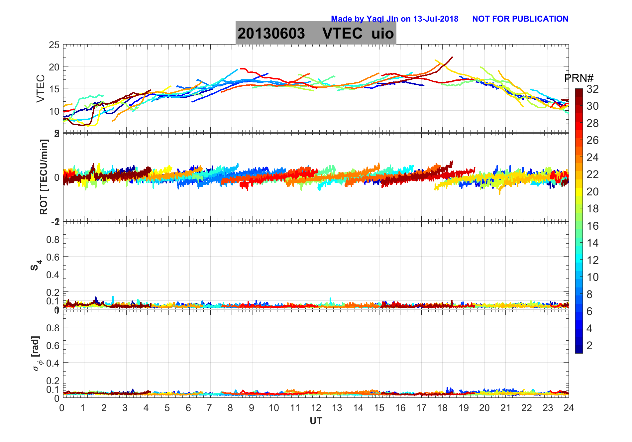
Task: Click the PRN# rainbow color bar
Action: [579, 221]
